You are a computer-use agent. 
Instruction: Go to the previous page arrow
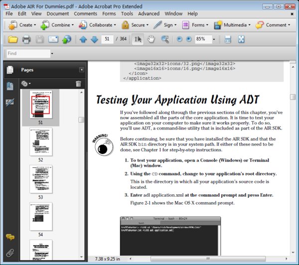[83, 39]
